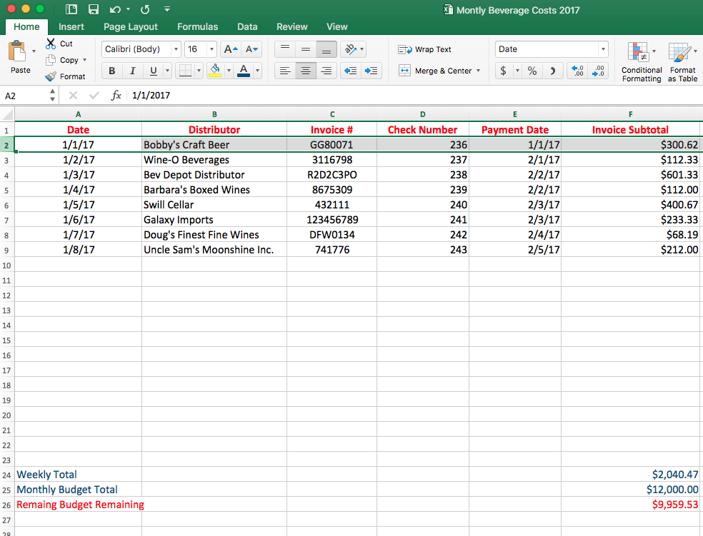703x536 pixels.
Task: Click the Copy icon
Action: tap(51, 60)
